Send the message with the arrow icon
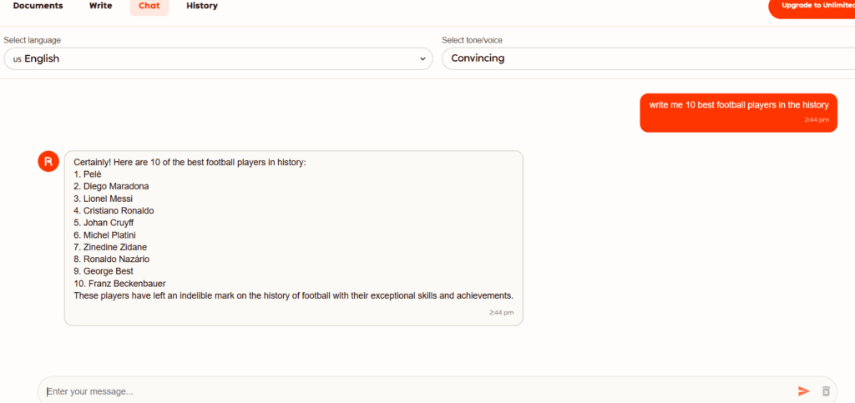Screen dimensions: 855x403 [x=803, y=390]
